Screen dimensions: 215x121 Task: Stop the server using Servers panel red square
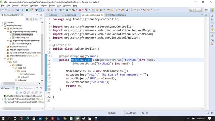pyautogui.click(x=33, y=93)
